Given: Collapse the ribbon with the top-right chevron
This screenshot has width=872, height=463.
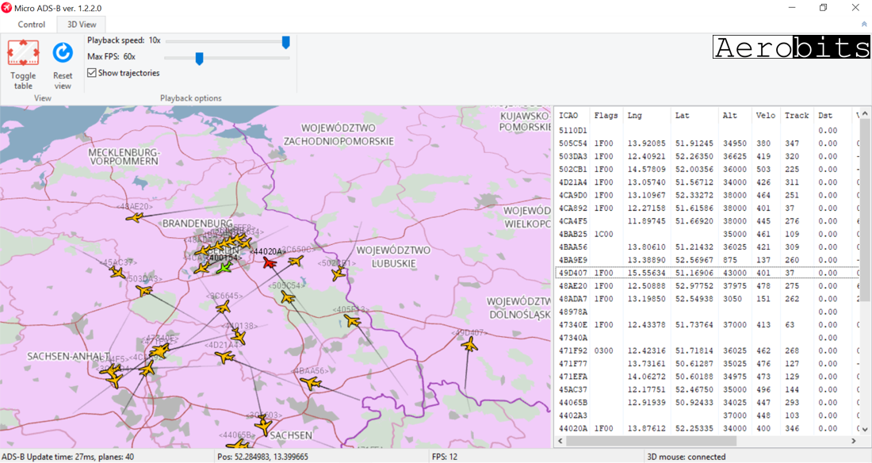Looking at the screenshot, I should pos(863,25).
